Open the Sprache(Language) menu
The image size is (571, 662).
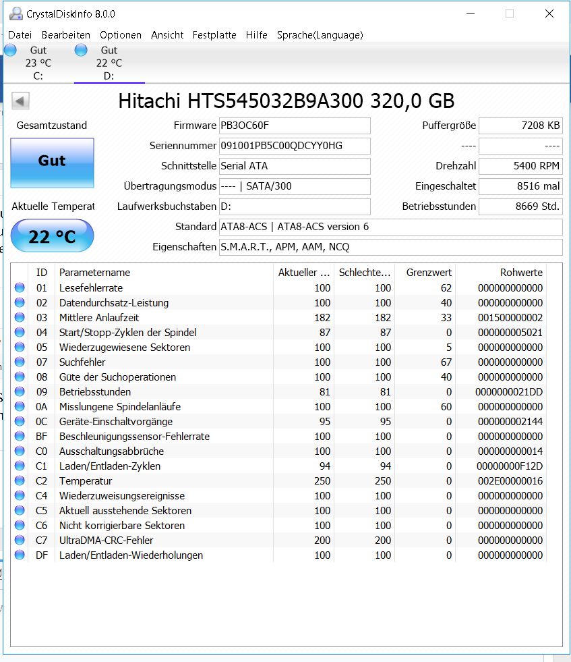[320, 35]
